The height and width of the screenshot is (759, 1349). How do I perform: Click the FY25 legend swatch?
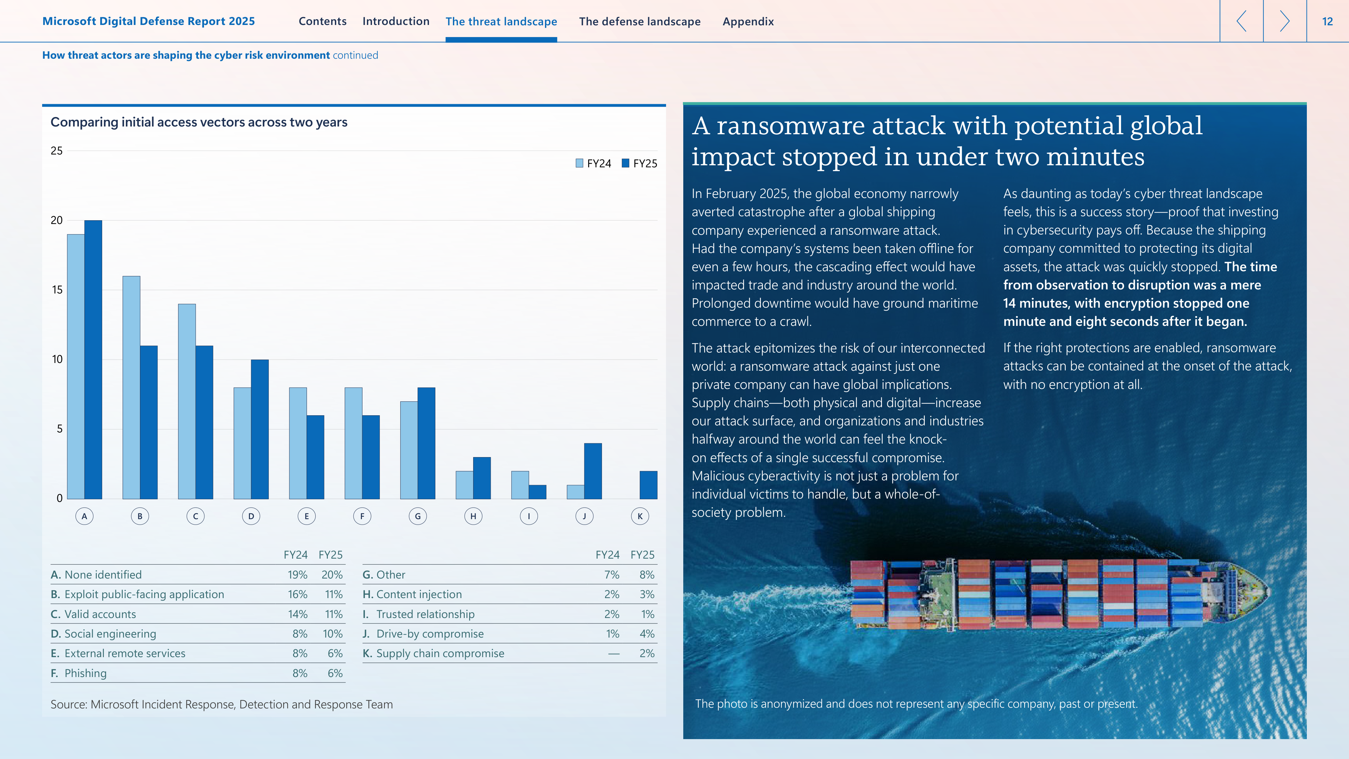pyautogui.click(x=625, y=163)
